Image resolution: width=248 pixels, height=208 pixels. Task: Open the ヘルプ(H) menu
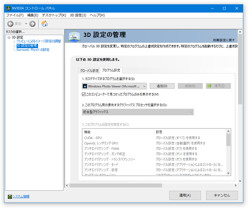tap(97, 15)
